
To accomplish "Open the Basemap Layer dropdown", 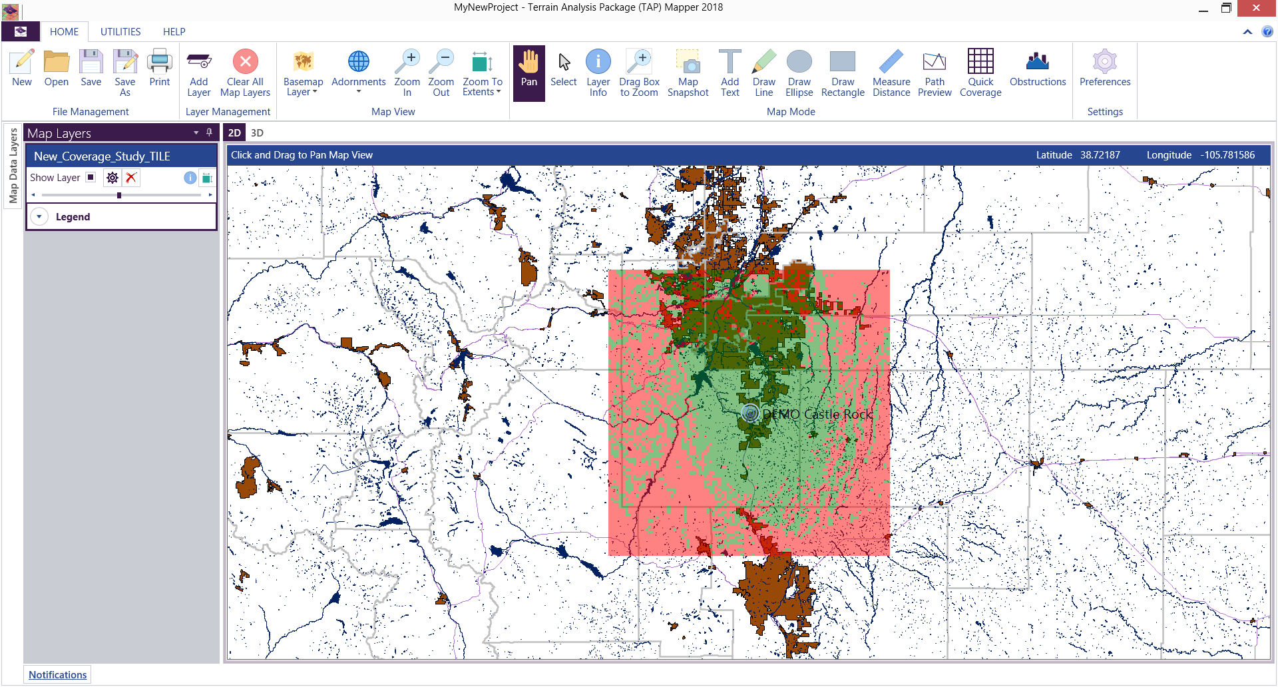I will 303,73.
